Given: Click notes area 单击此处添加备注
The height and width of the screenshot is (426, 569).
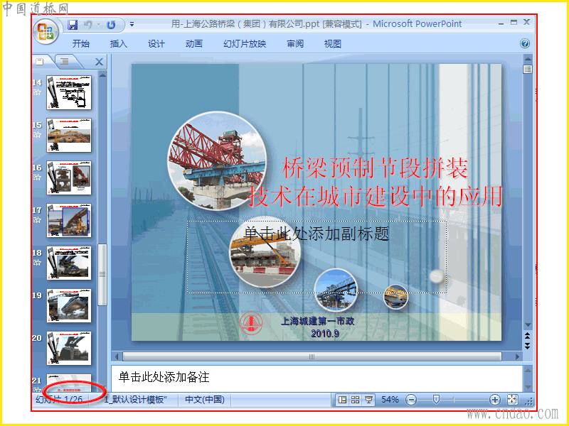Looking at the screenshot, I should pos(164,377).
